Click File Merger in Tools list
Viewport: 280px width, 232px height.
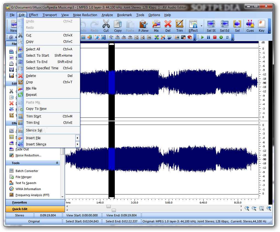point(23,177)
